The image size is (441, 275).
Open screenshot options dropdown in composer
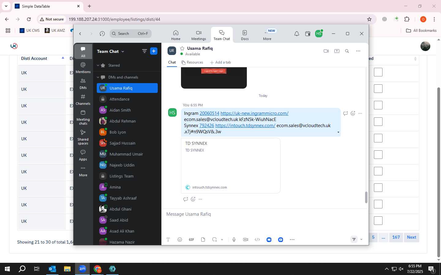[x=222, y=240]
